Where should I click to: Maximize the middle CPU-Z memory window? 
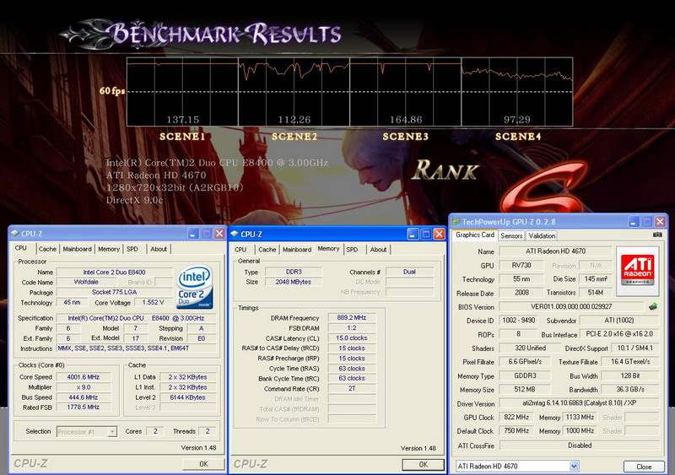coord(426,234)
